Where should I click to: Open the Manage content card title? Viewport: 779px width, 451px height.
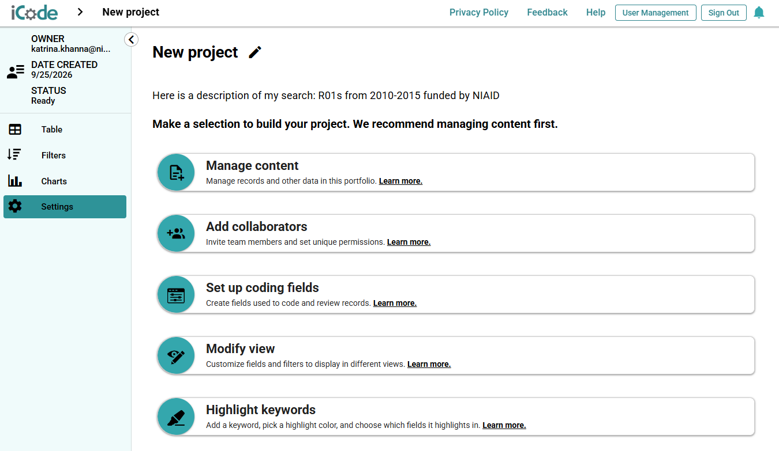[x=252, y=166]
